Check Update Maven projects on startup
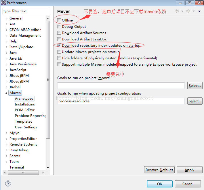Viewport: 204px width, 190px height. tap(59, 52)
